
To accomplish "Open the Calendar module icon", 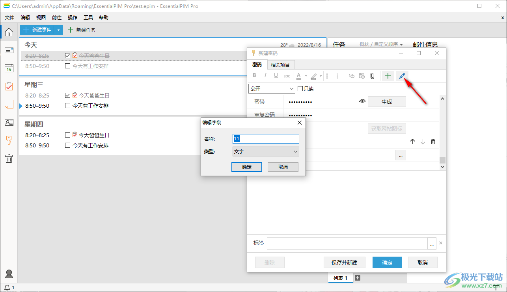I will coord(9,68).
